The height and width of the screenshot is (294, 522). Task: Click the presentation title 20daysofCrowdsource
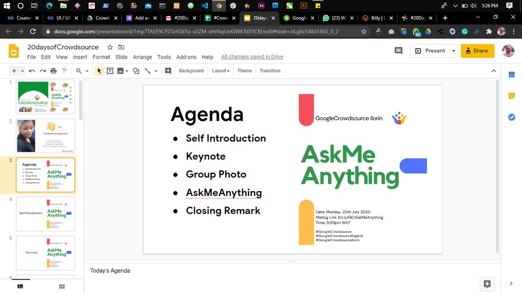63,47
